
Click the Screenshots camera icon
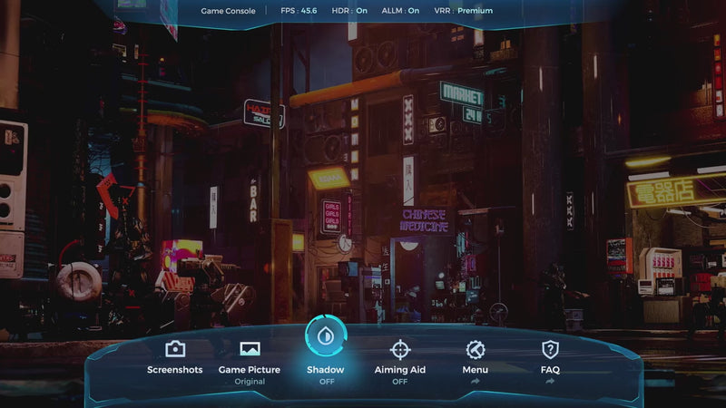point(175,349)
